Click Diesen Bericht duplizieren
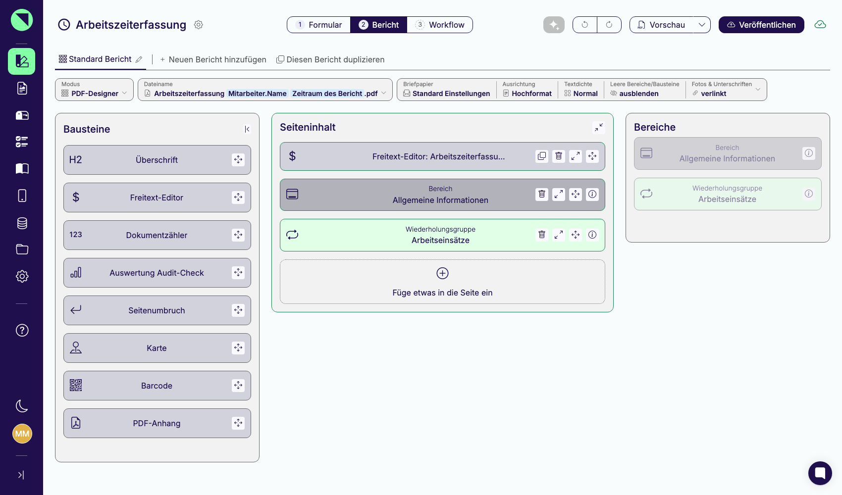This screenshot has width=842, height=495. tap(330, 59)
